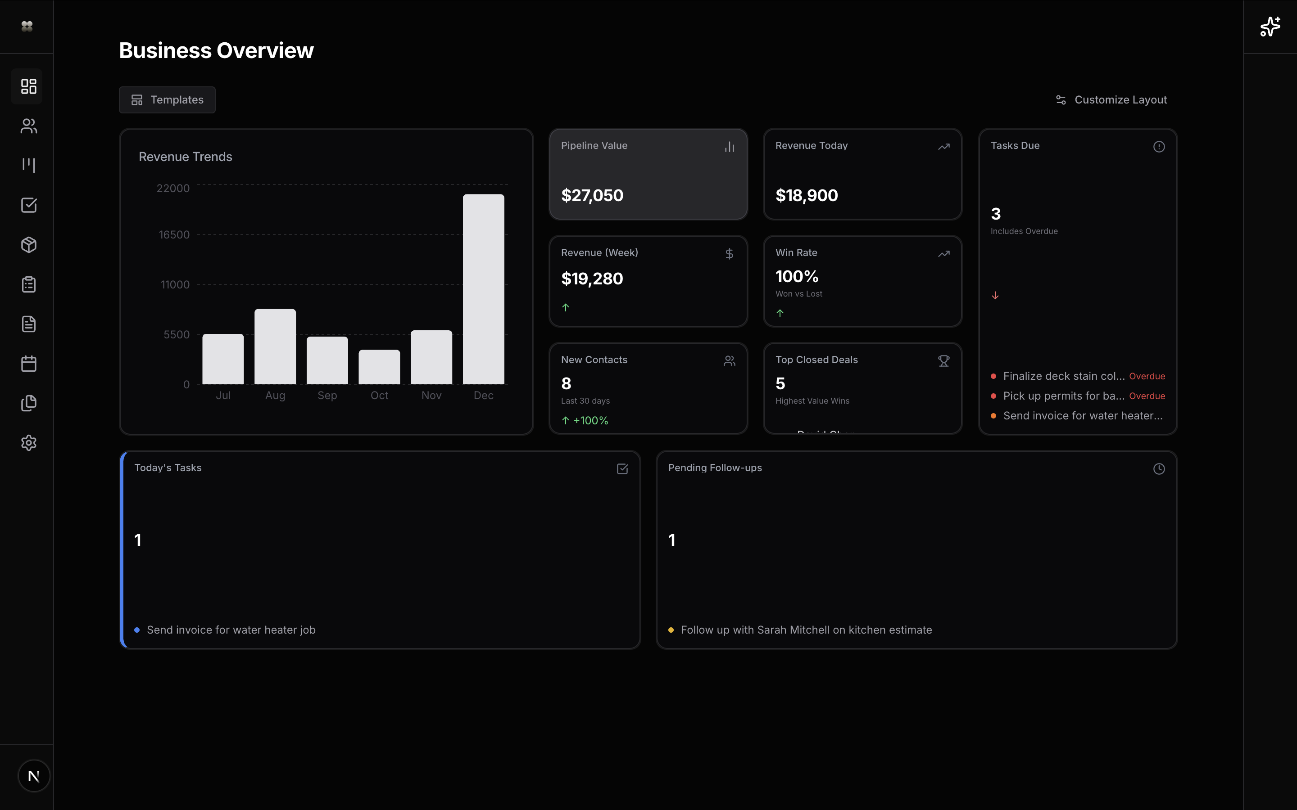Mark 'Send invoice for water heater job' task complete
This screenshot has width=1297, height=810.
tap(137, 630)
